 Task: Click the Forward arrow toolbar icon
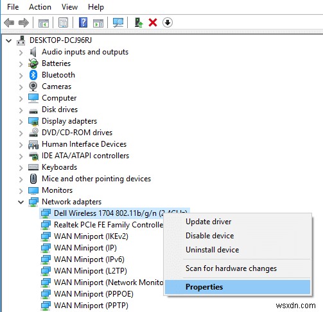[24, 22]
